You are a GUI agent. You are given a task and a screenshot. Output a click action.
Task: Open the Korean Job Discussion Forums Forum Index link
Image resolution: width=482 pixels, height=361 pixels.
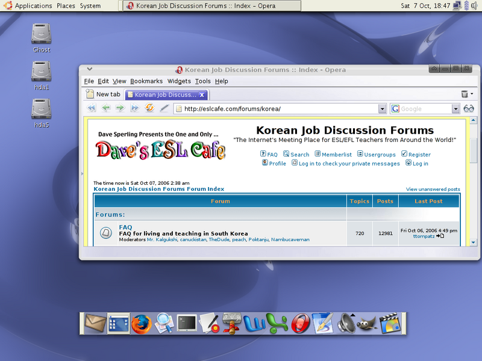(x=158, y=189)
